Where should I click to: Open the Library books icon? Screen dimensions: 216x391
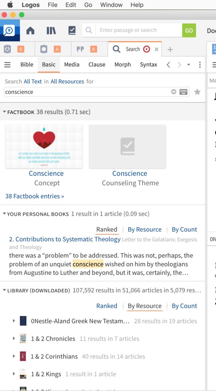point(51,30)
